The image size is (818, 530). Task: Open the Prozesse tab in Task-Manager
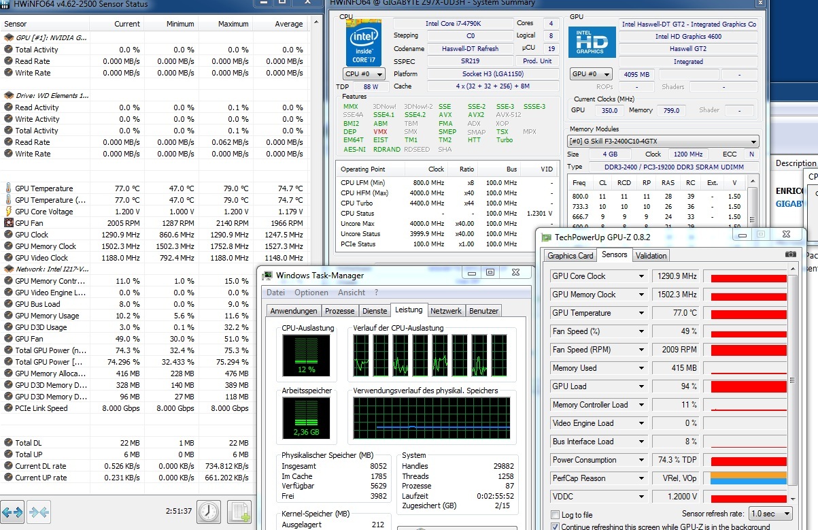340,311
